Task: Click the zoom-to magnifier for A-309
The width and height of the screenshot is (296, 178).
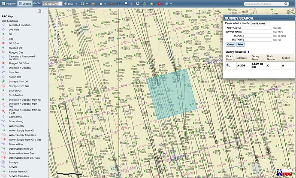Action: [228, 65]
